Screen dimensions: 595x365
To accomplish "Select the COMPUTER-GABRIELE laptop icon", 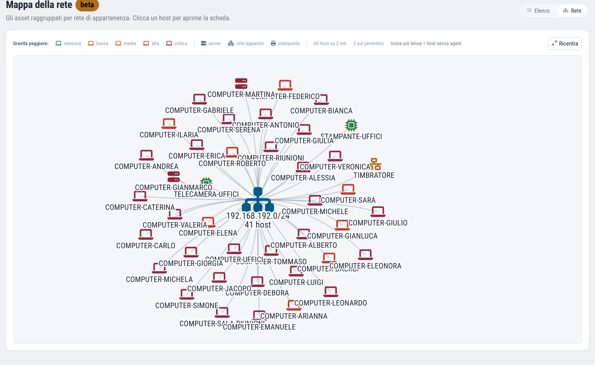I will [x=199, y=99].
